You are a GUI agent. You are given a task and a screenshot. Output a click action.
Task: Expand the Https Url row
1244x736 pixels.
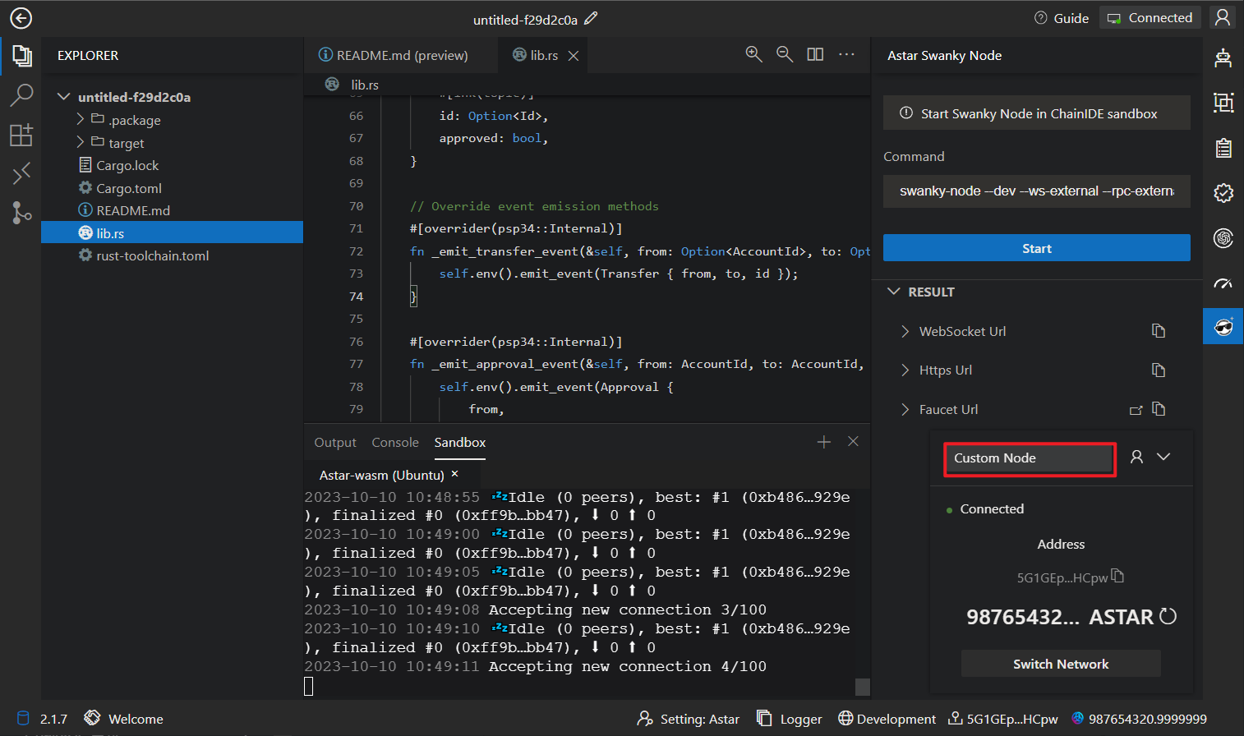click(x=905, y=370)
